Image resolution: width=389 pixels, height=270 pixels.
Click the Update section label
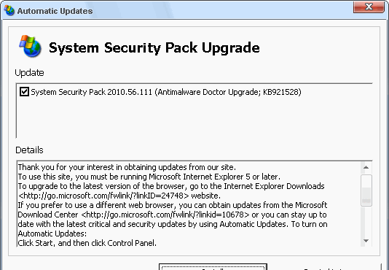point(30,73)
